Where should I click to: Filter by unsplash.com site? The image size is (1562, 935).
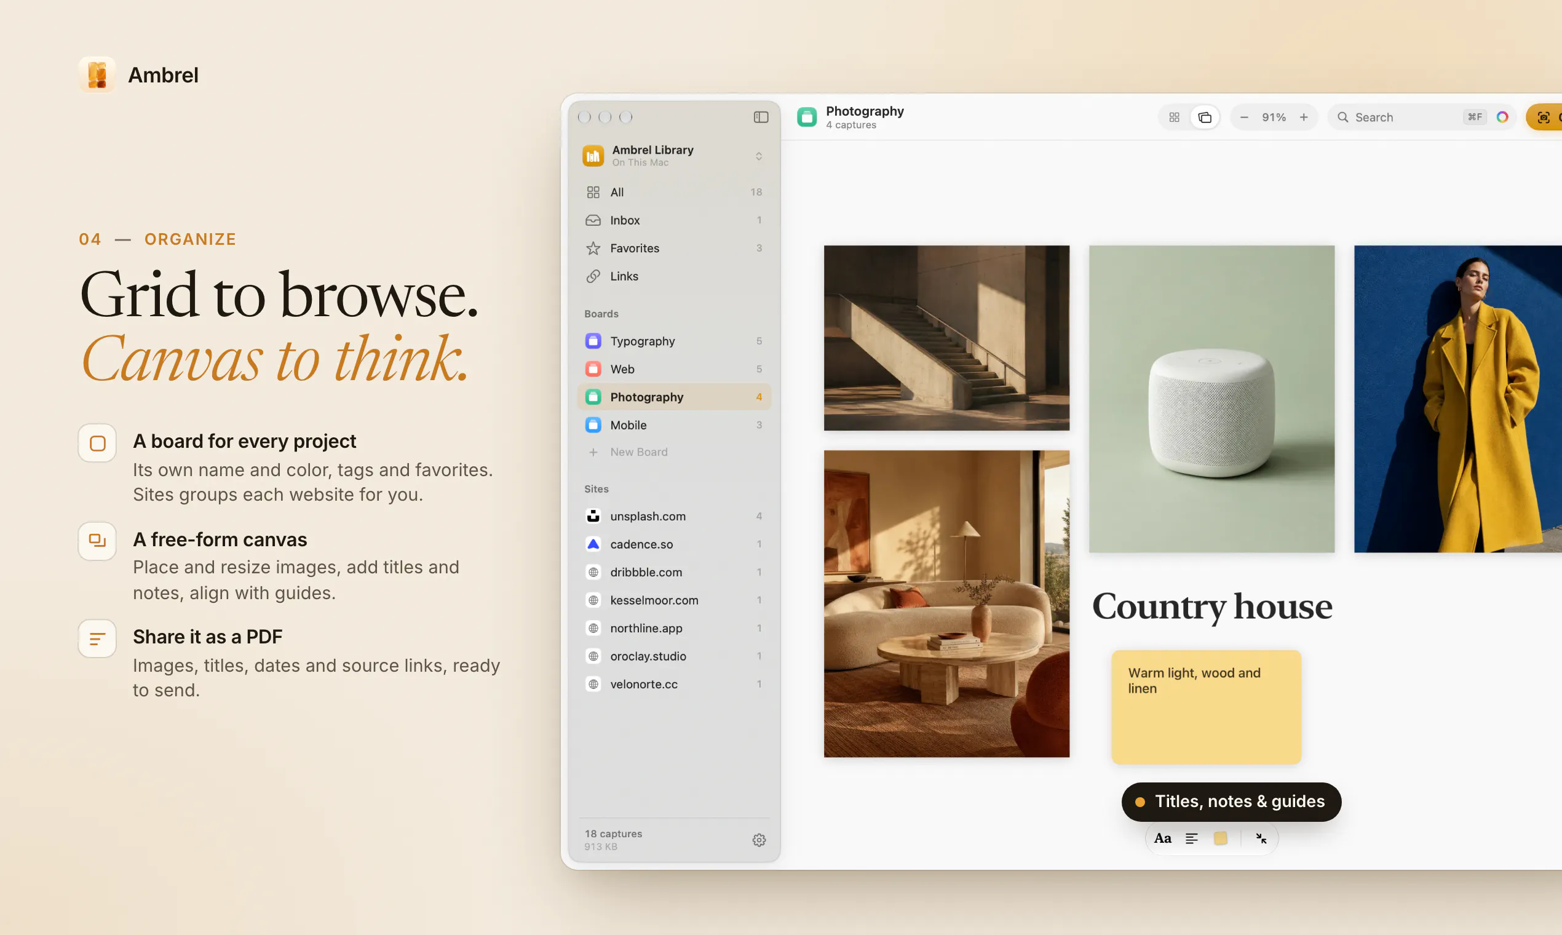[x=673, y=516]
